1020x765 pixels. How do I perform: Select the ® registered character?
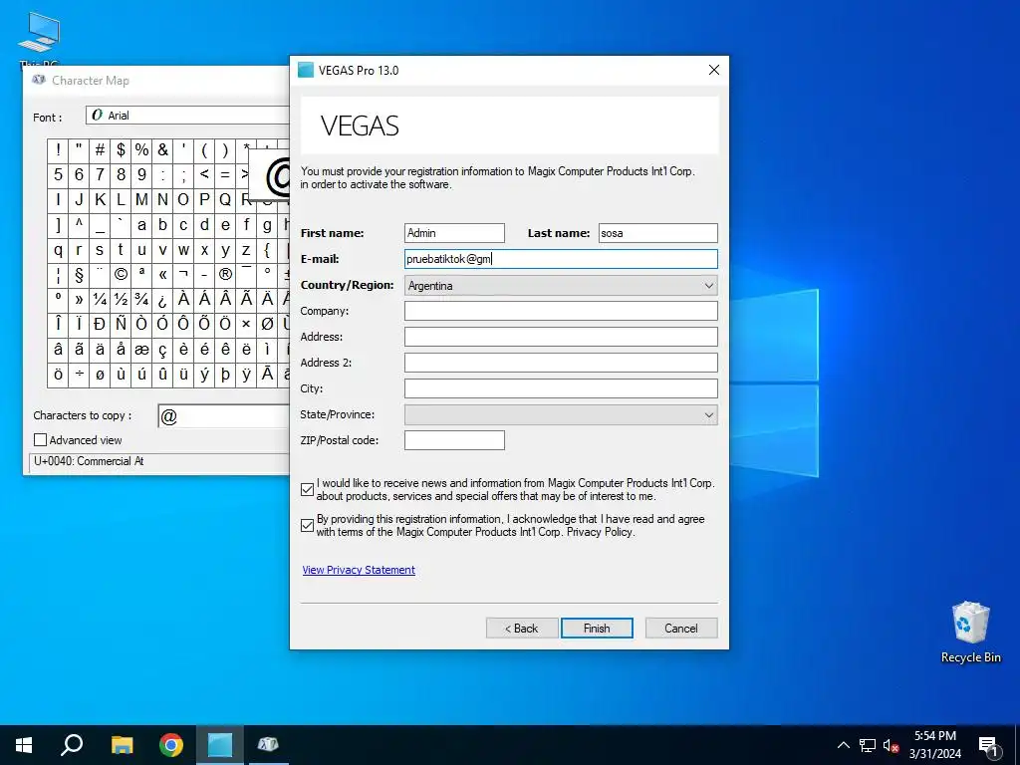[225, 275]
